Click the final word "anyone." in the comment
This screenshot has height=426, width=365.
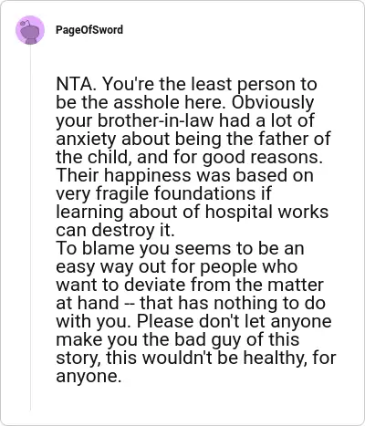coord(89,376)
